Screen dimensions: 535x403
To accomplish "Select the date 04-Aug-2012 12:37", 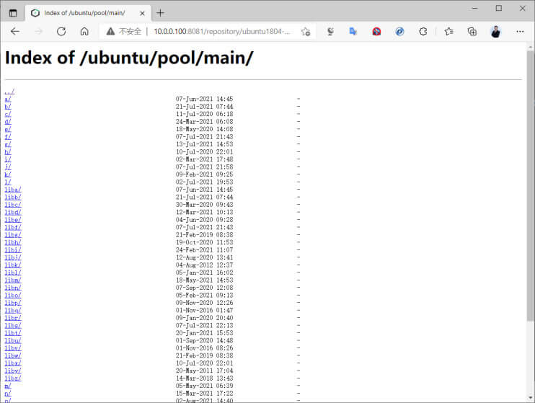I will pyautogui.click(x=204, y=265).
